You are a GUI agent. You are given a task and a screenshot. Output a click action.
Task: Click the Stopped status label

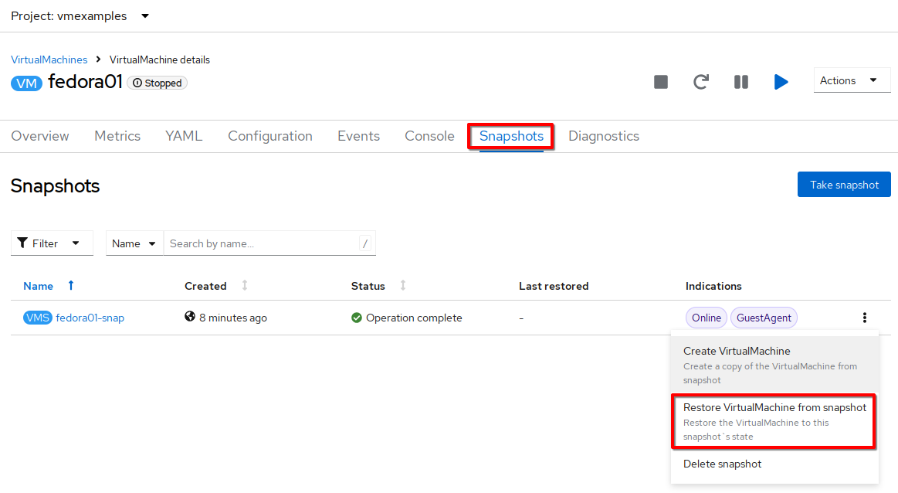158,83
